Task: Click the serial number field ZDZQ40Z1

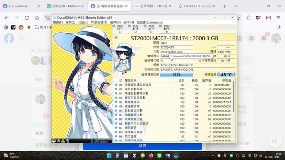Action: (176, 47)
